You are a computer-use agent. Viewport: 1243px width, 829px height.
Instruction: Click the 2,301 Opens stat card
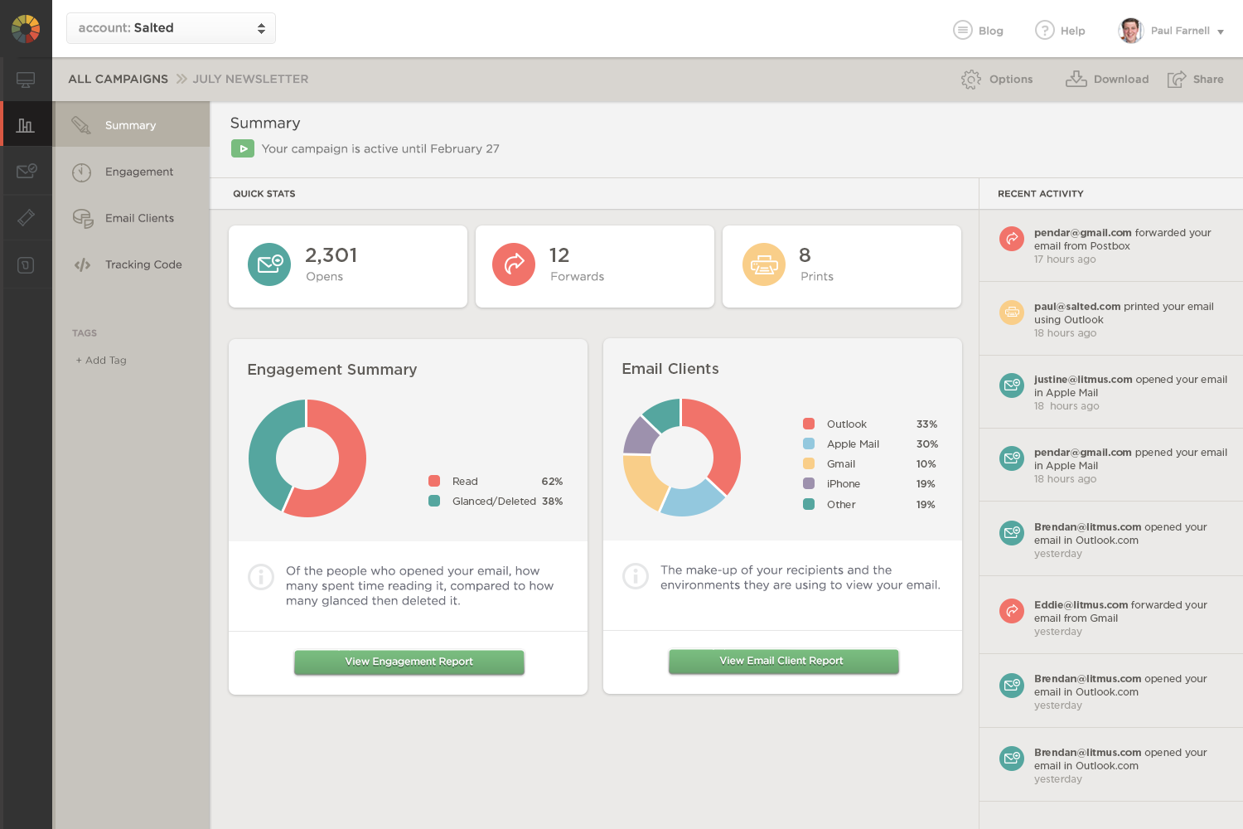(347, 266)
